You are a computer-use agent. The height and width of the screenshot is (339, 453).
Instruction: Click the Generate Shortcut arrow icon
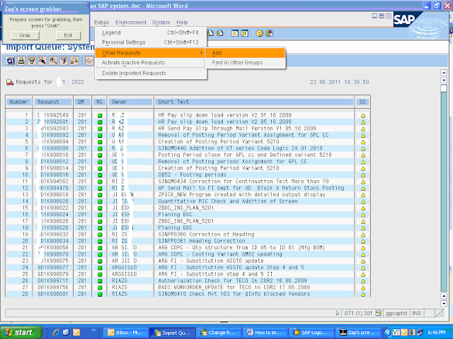pos(244,33)
